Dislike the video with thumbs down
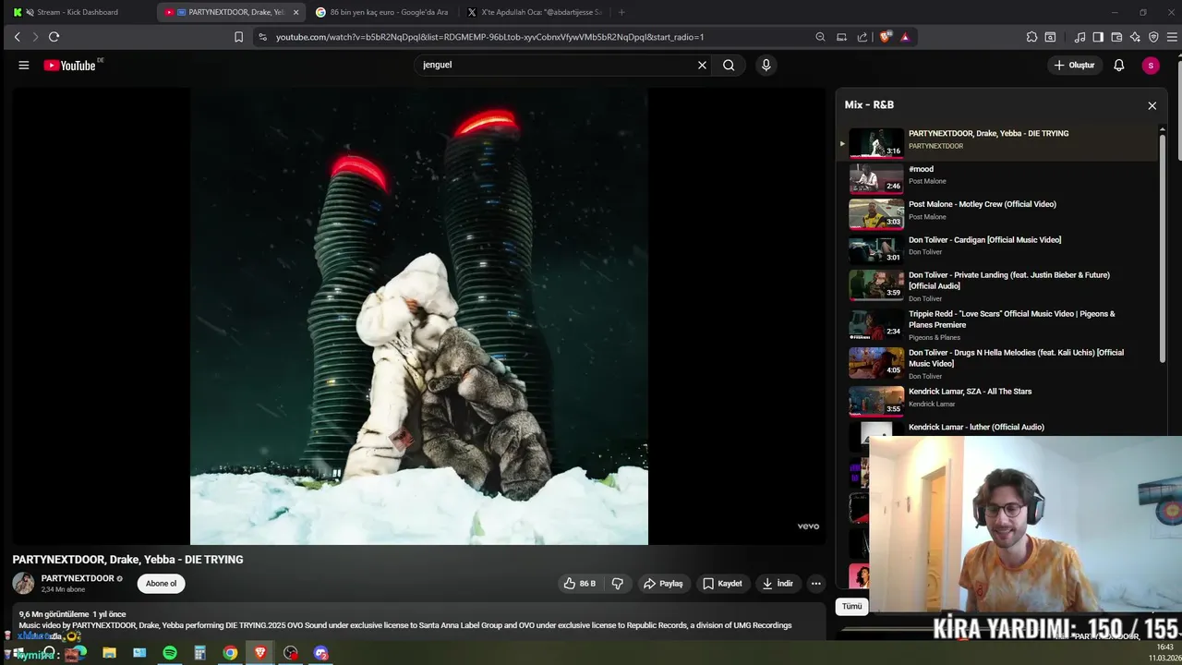The image size is (1182, 665). pyautogui.click(x=618, y=584)
